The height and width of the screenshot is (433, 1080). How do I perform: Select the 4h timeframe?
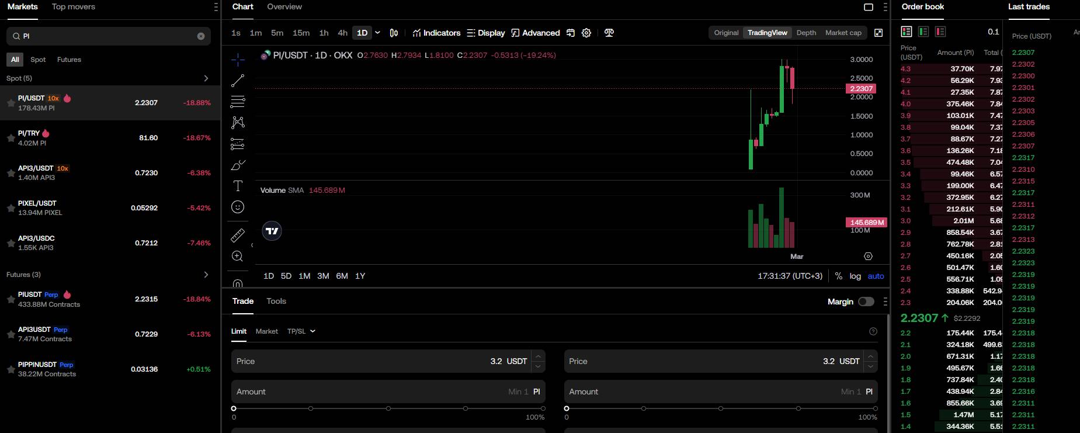pyautogui.click(x=342, y=33)
